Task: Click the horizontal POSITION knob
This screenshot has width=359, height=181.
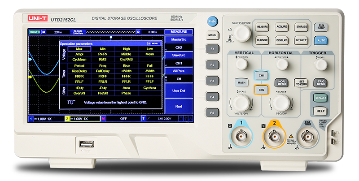Action: [282, 64]
